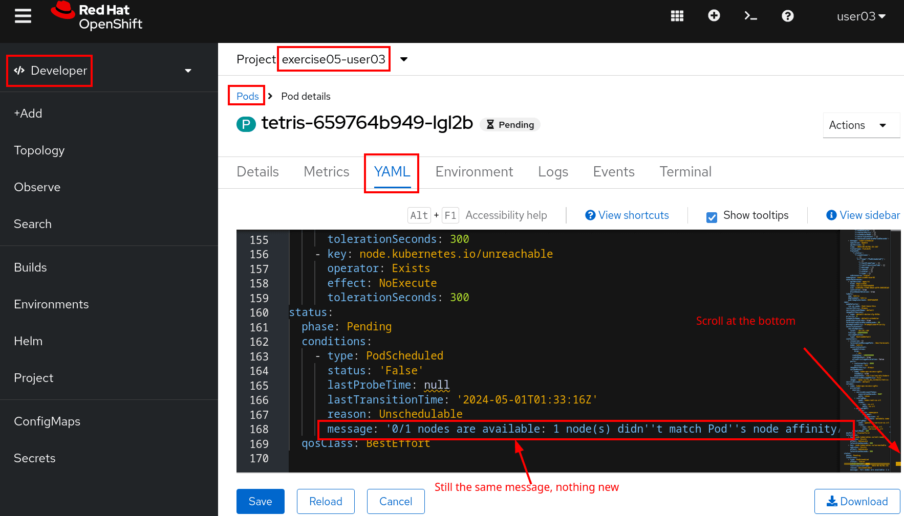Click the Save button
The width and height of the screenshot is (904, 516).
click(261, 502)
